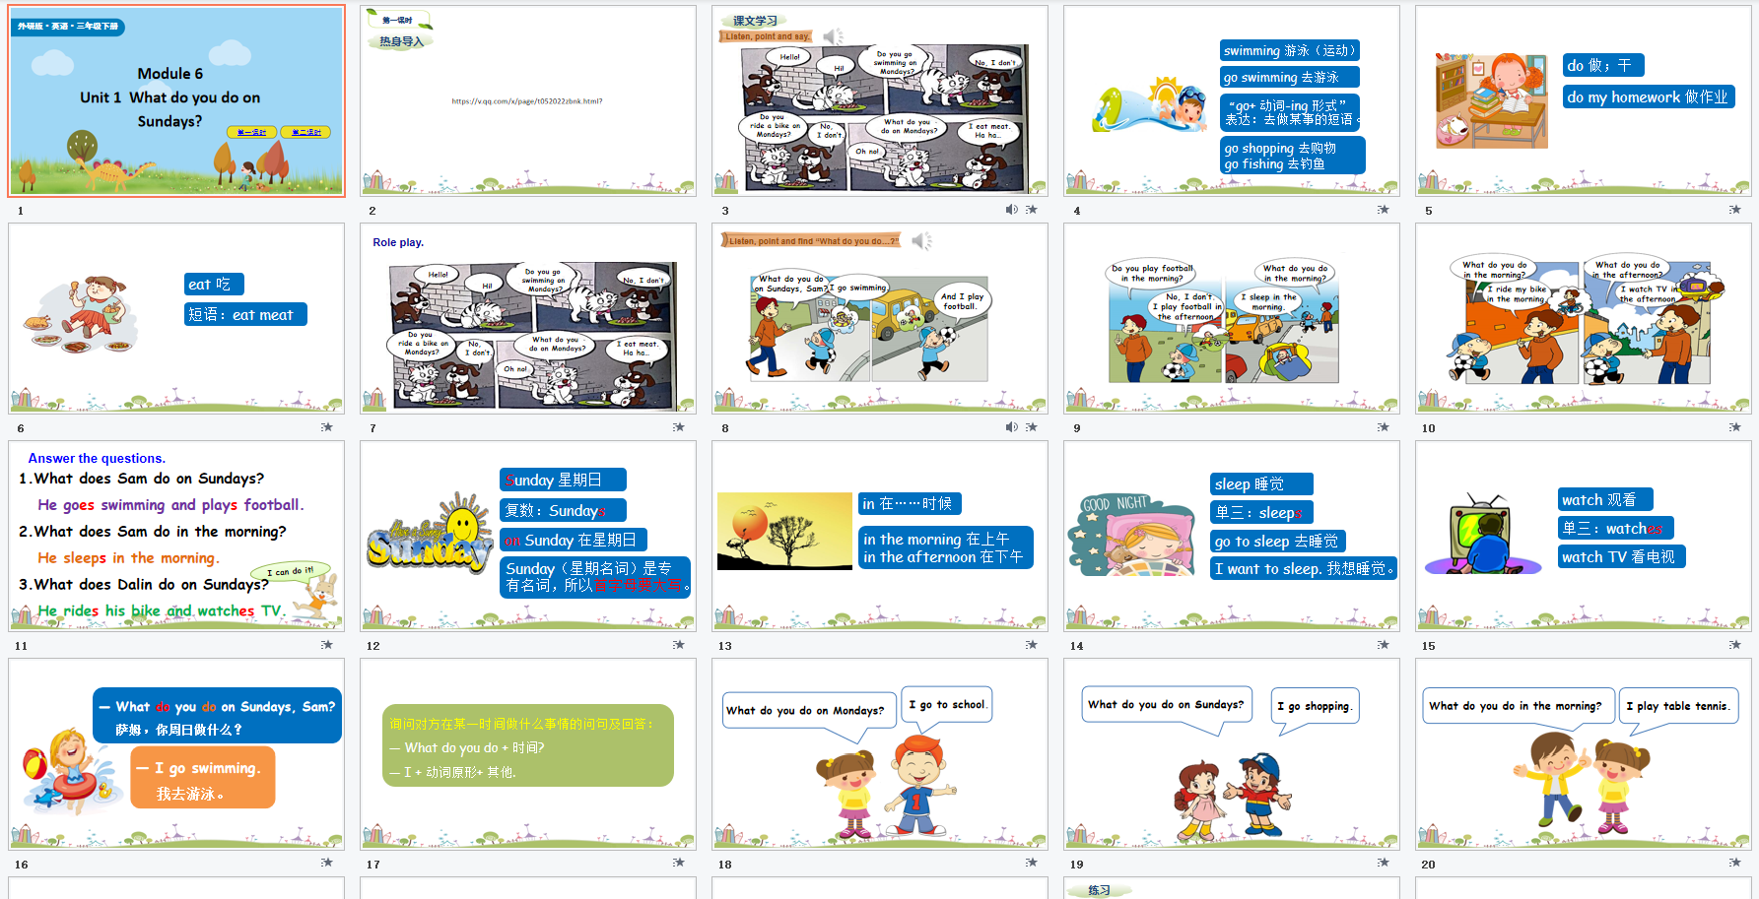Select slide 19 I go shopping
The width and height of the screenshot is (1759, 899).
1232,755
